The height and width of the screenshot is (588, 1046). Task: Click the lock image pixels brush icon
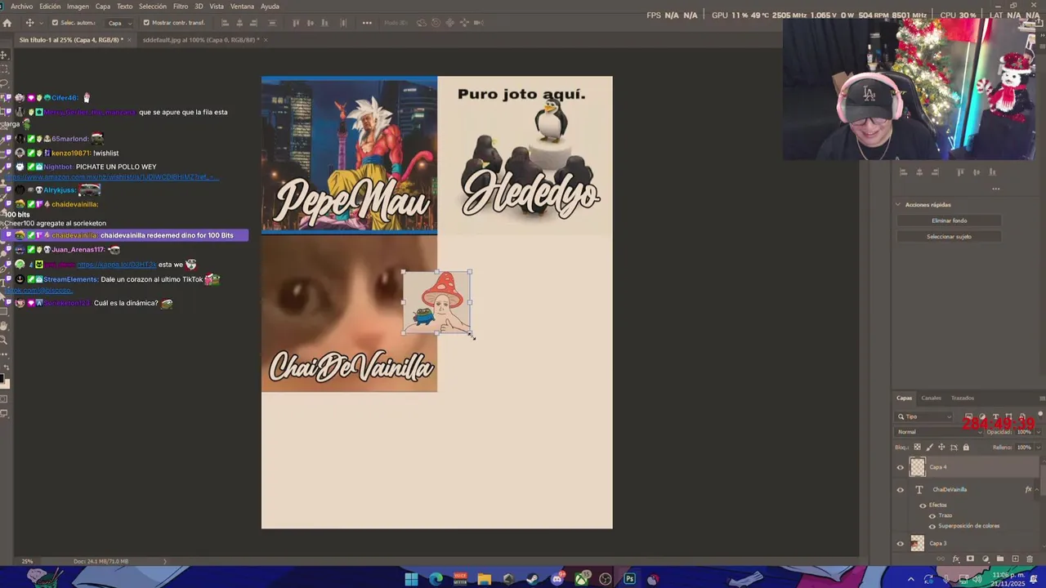(x=929, y=447)
